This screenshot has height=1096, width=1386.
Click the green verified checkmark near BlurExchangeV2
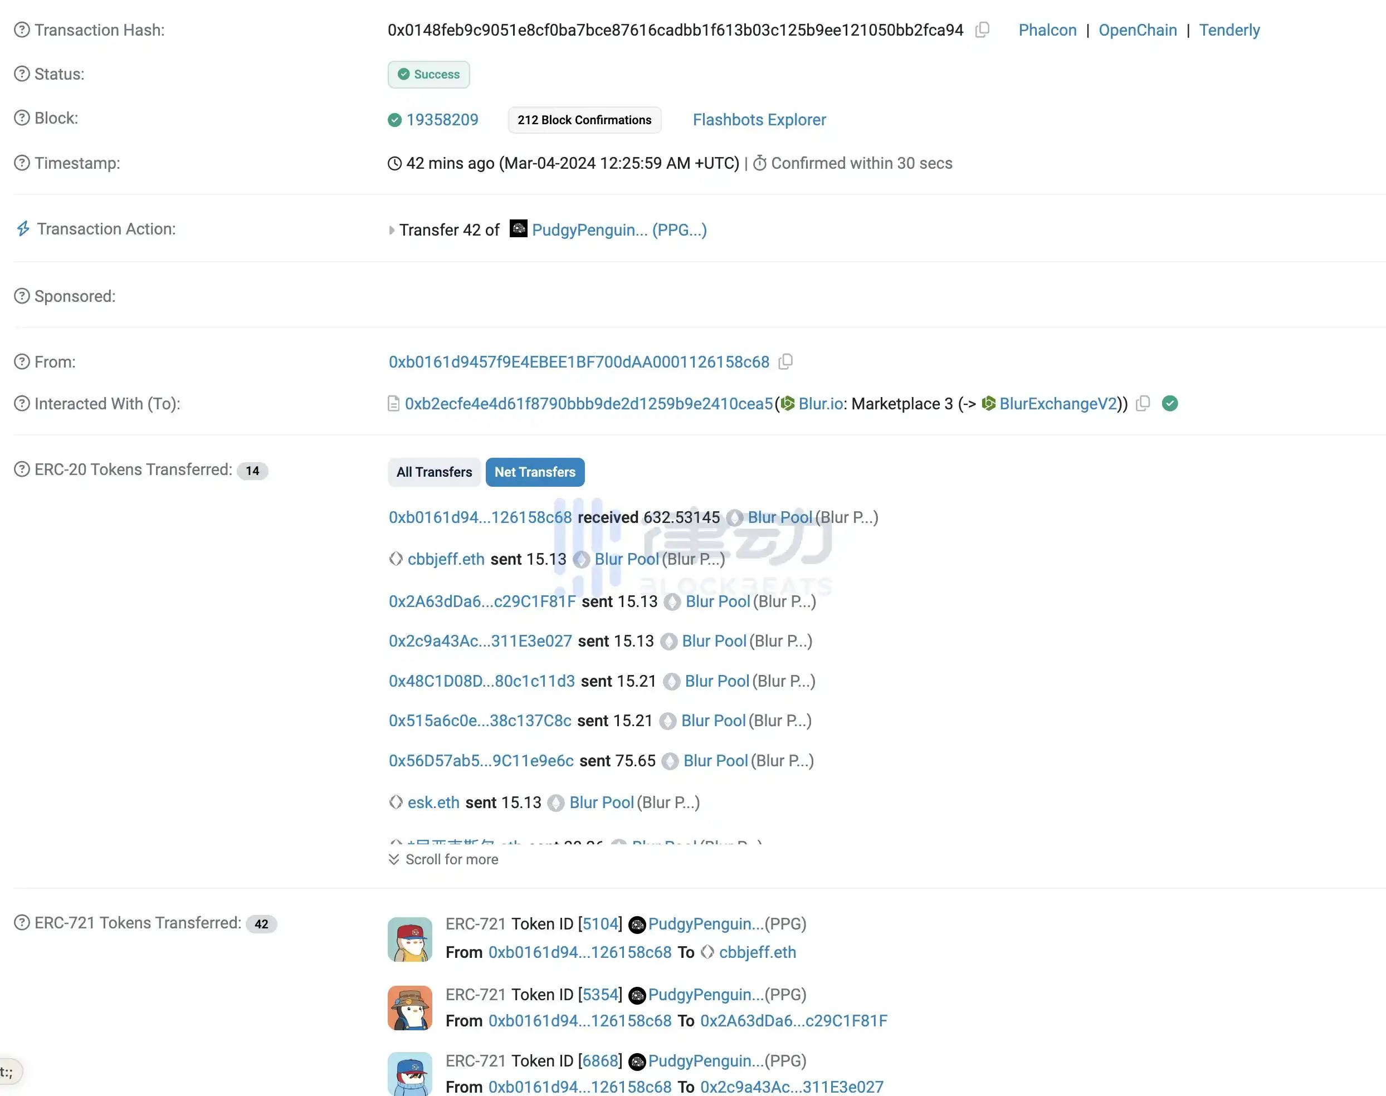pos(1170,404)
